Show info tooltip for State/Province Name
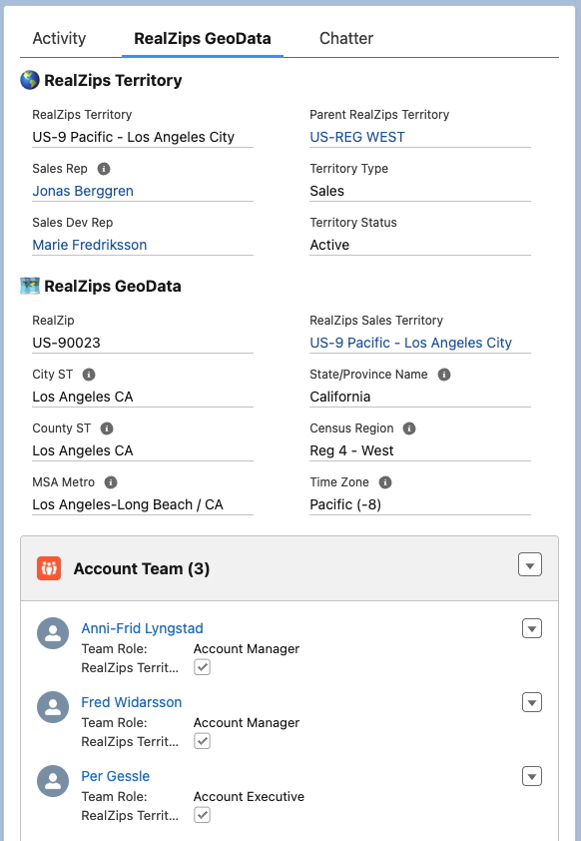581x841 pixels. tap(444, 375)
